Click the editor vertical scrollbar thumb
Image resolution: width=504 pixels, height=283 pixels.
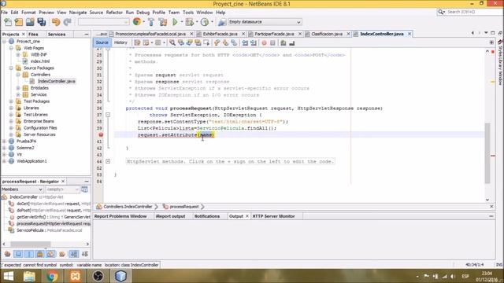(487, 153)
